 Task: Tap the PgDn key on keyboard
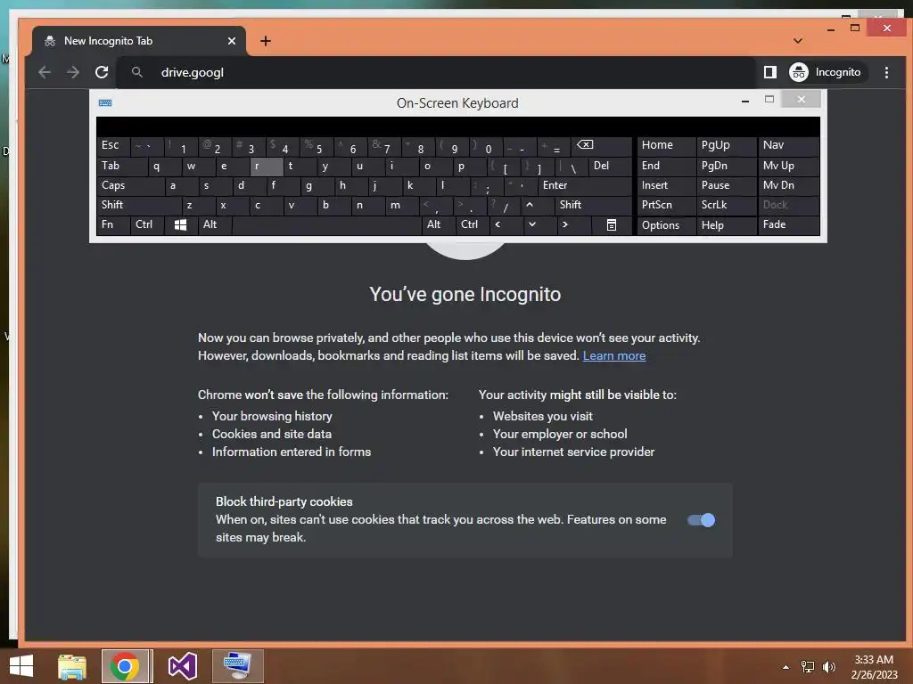pyautogui.click(x=726, y=167)
